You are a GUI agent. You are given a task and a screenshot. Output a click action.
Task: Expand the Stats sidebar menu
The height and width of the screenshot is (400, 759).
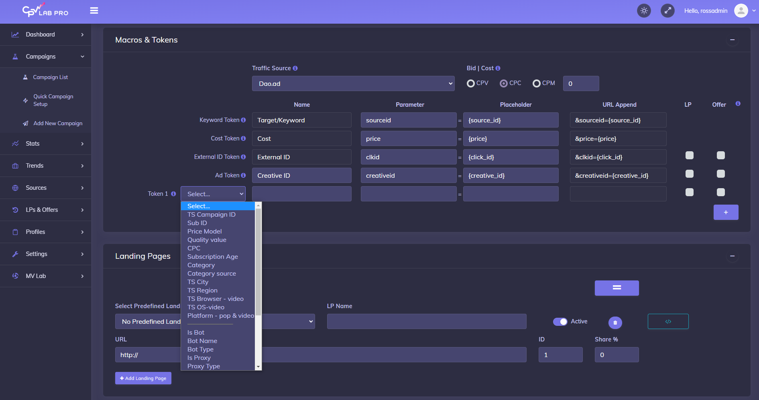click(45, 144)
